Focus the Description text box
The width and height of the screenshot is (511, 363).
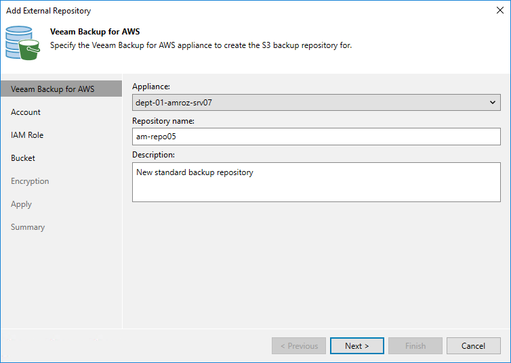tap(316, 182)
